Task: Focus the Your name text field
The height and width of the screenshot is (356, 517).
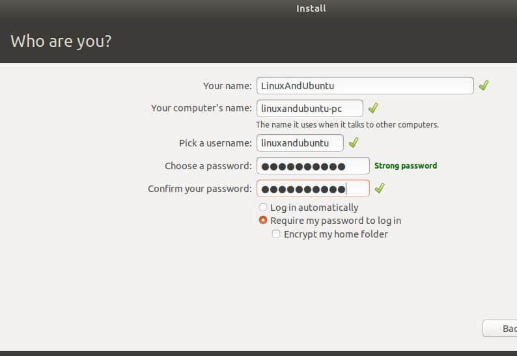Action: 365,86
